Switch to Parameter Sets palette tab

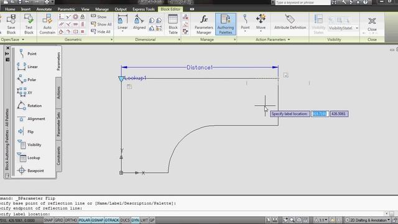pos(58,124)
